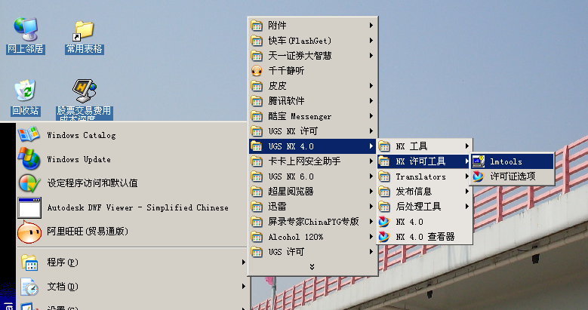
Task: Click the NX 4.0 查看器 icon
Action: tap(384, 237)
